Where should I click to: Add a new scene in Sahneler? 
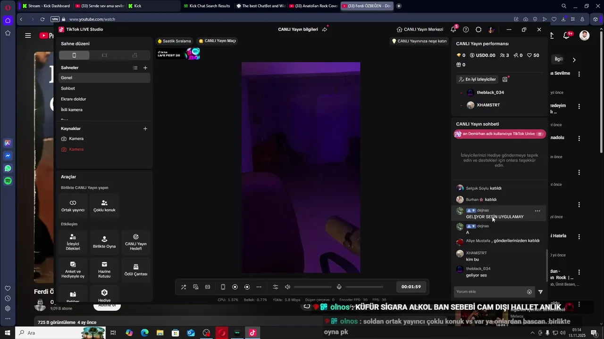click(145, 68)
